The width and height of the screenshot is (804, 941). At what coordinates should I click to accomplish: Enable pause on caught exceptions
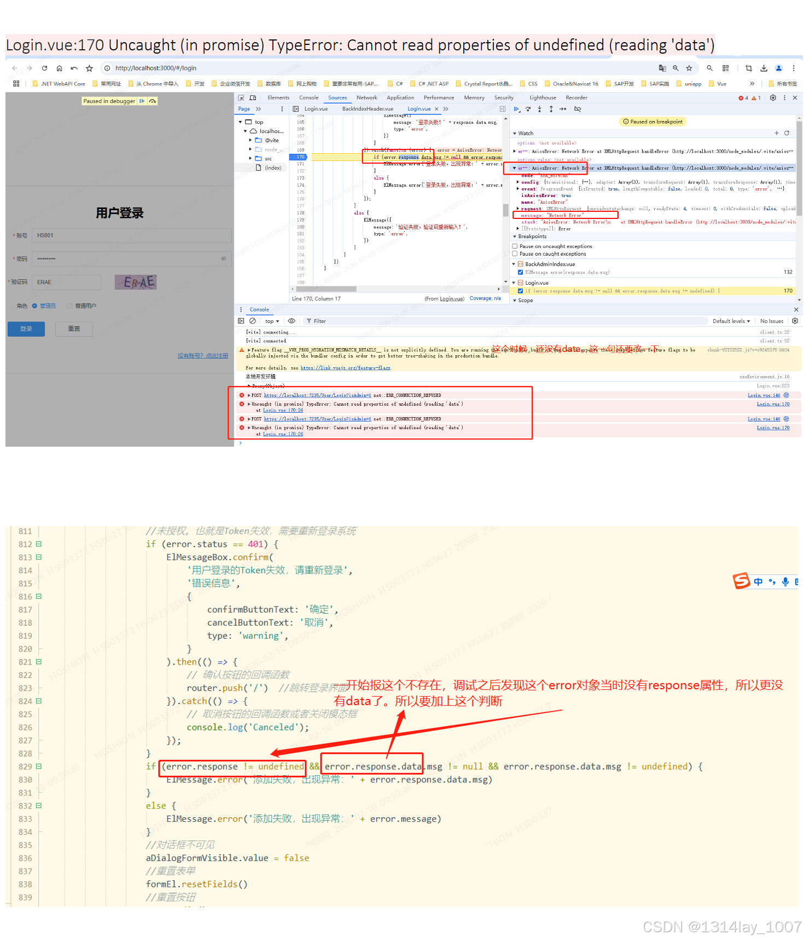(x=515, y=254)
